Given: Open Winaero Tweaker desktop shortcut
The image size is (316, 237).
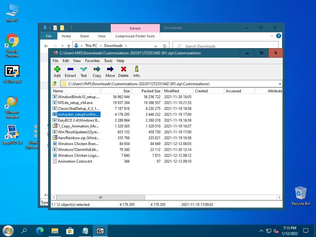Looking at the screenshot, I should [x=12, y=107].
